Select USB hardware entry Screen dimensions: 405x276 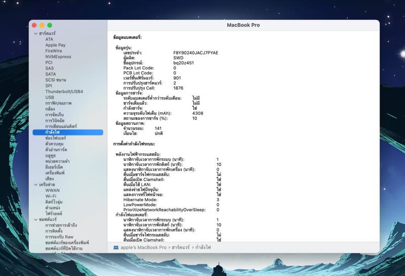50,97
